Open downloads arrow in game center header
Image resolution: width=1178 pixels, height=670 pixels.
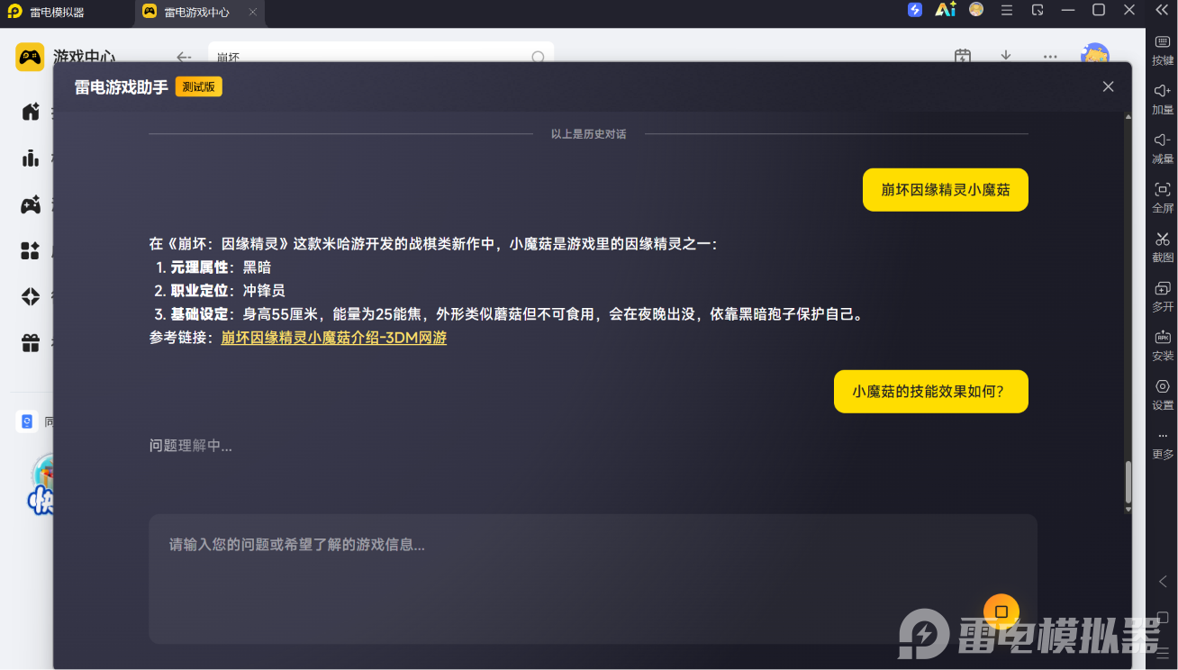pyautogui.click(x=1006, y=56)
